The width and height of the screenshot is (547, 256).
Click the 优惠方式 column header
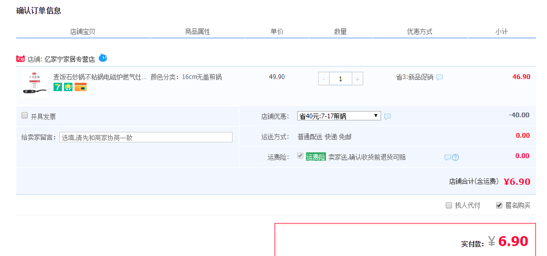[419, 31]
